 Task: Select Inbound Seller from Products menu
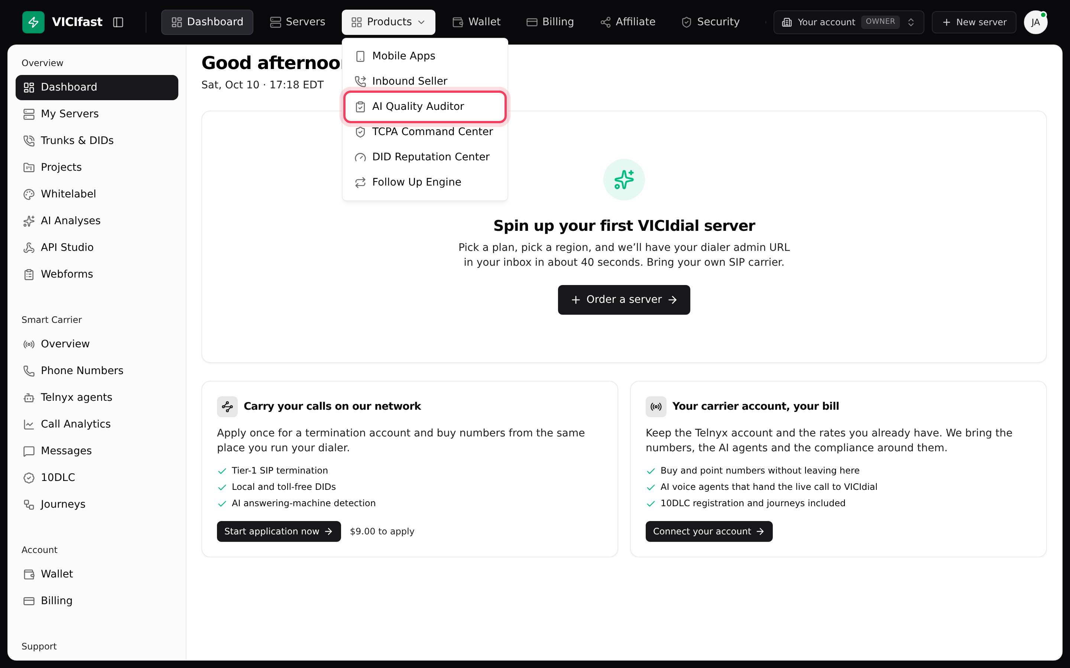[x=424, y=81]
